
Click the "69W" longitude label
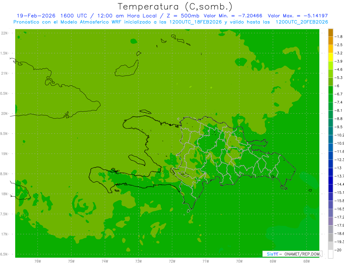(x=273, y=261)
